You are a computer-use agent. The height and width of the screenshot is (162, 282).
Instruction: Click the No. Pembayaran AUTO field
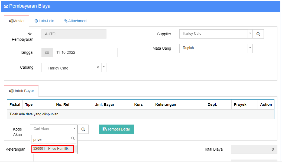click(x=74, y=34)
